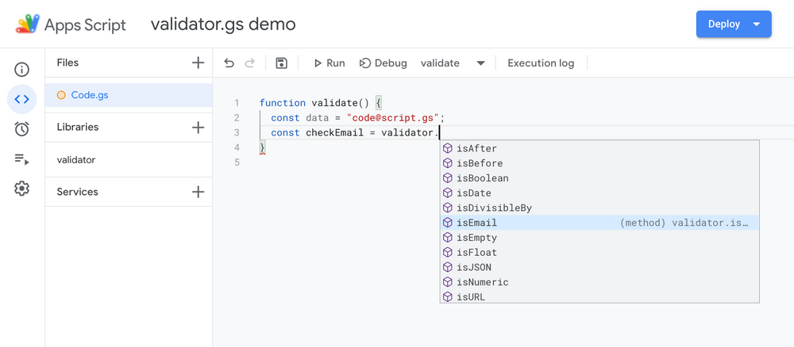Screen dimensions: 794x347
Task: Add a new file with plus icon
Action: (198, 63)
